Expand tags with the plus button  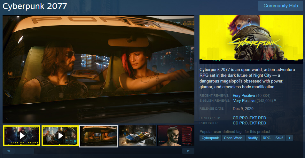coord(289,138)
